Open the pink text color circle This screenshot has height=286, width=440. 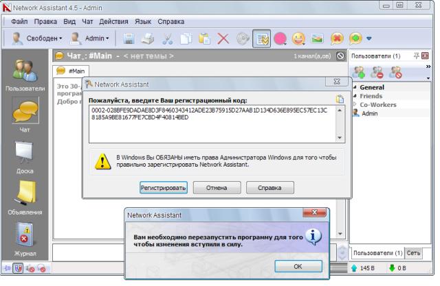(x=280, y=38)
